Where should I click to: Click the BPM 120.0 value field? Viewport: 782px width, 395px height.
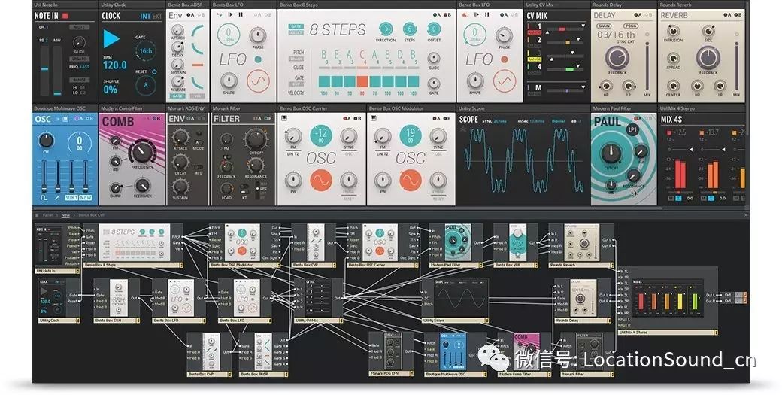pyautogui.click(x=115, y=66)
